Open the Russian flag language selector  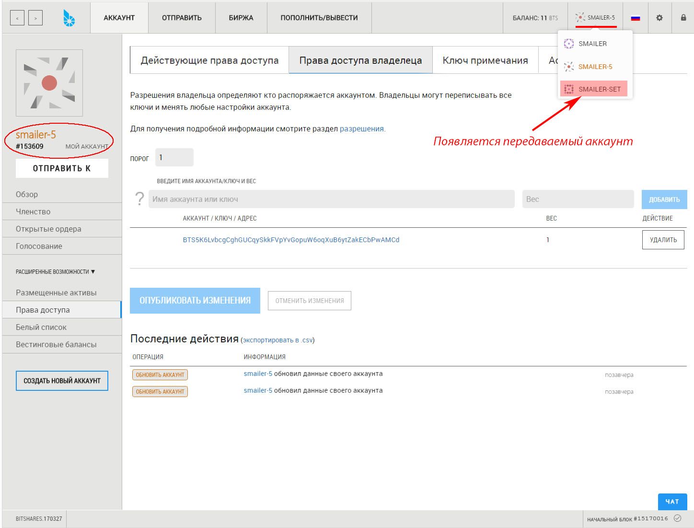[x=636, y=18]
